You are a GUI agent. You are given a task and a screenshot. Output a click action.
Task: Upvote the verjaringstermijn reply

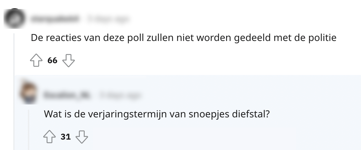(49, 137)
